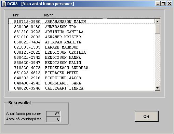Click the scrollbar track below the thumb

point(158,59)
